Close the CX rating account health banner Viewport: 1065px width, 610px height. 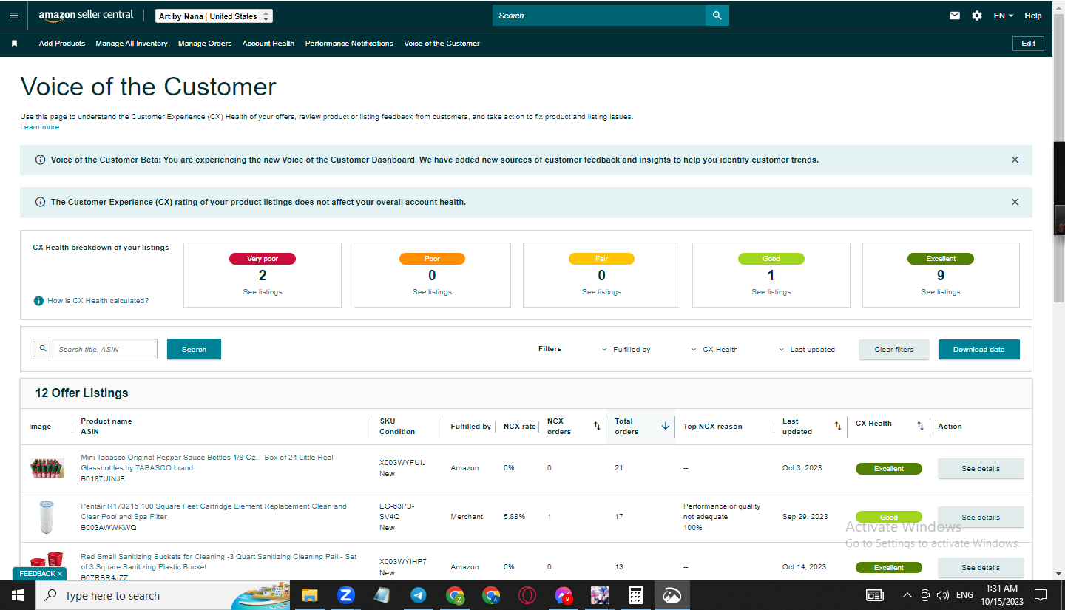coord(1015,202)
